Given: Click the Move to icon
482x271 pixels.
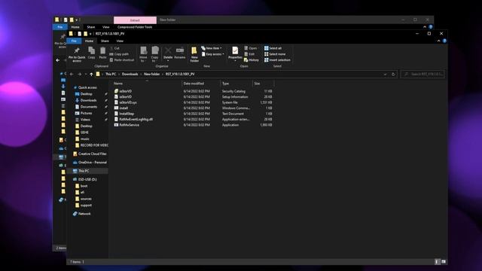Looking at the screenshot, I should 143,50.
